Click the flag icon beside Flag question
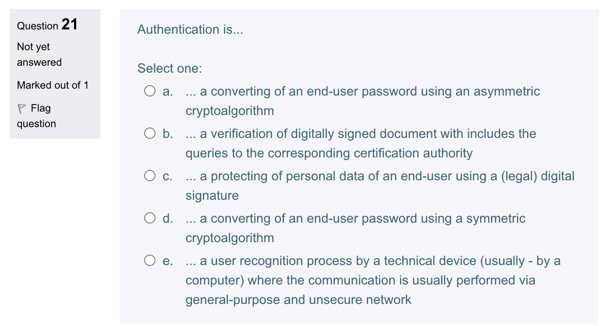601x326 pixels. (21, 108)
